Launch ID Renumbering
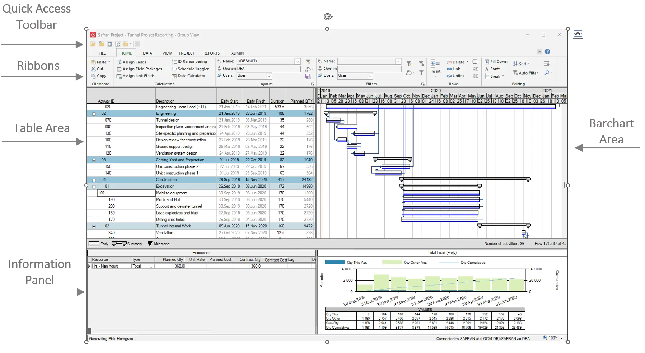 coord(190,62)
